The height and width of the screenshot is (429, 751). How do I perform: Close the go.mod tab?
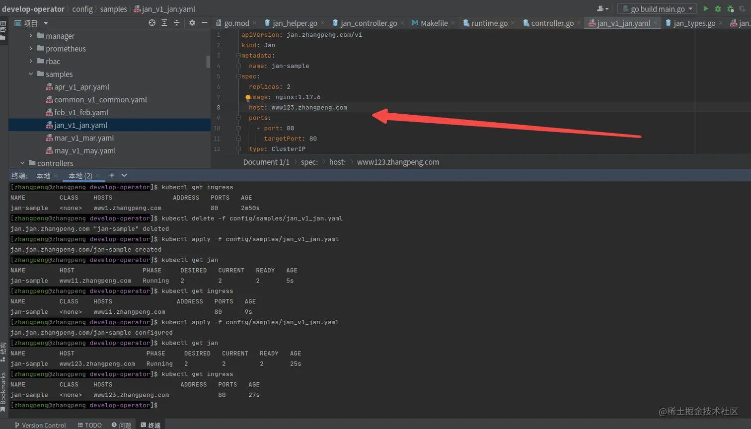(255, 23)
